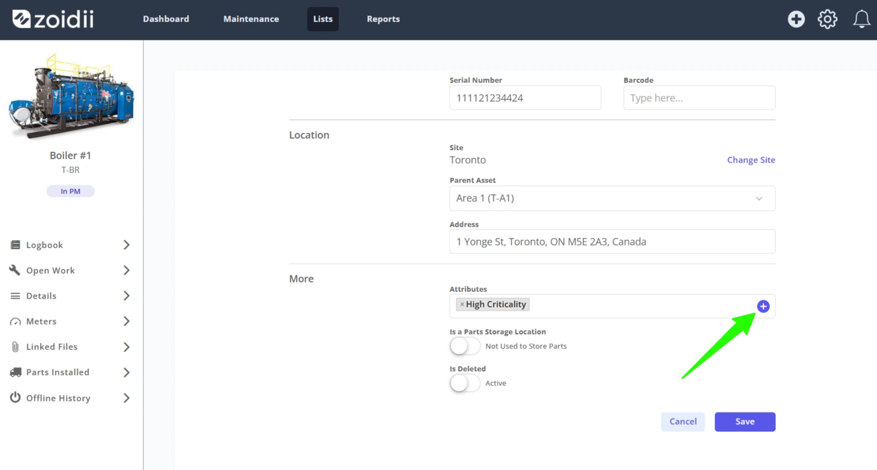
Task: Click the plus icon in top bar
Action: click(796, 19)
